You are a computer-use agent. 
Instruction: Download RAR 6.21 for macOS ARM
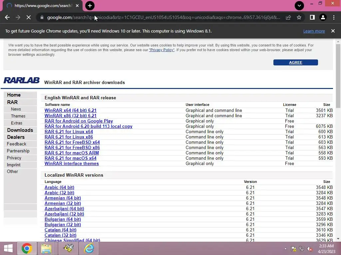pyautogui.click(x=72, y=153)
